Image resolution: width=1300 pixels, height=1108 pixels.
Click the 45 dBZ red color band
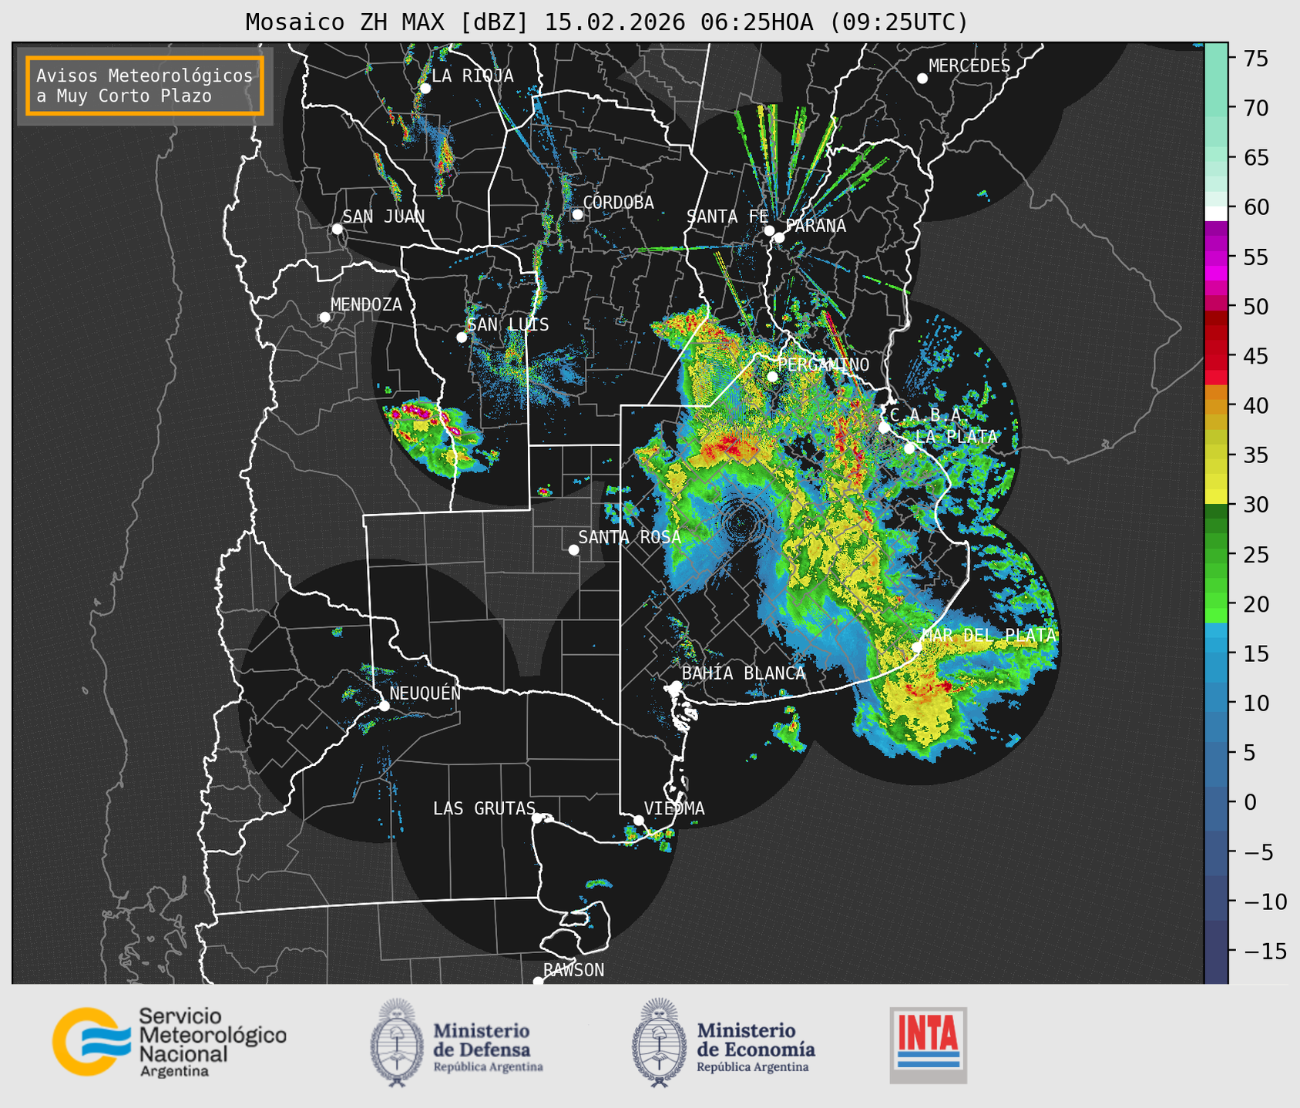(1216, 356)
